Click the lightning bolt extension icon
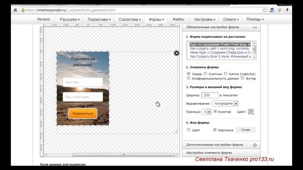Screen dimensions: 303x170 [287, 10]
